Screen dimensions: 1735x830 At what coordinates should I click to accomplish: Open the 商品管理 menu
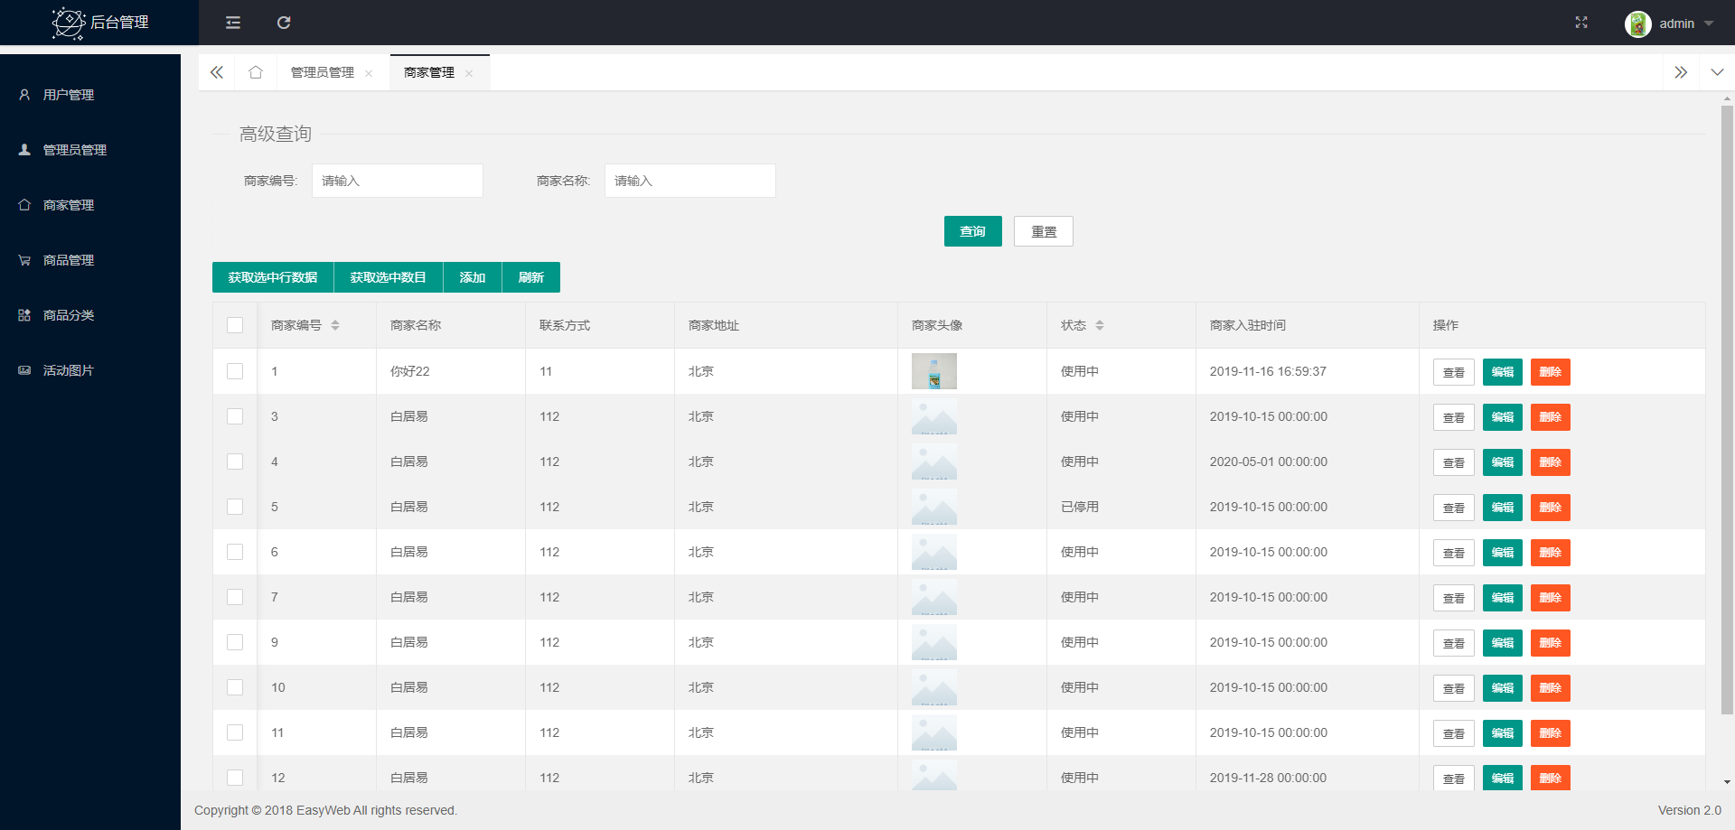coord(90,260)
